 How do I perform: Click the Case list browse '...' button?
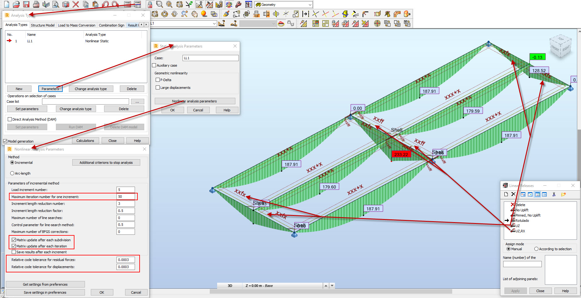[137, 101]
